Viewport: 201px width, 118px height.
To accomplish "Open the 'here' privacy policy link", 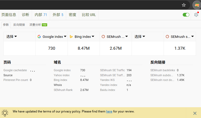I will click(x=109, y=111).
